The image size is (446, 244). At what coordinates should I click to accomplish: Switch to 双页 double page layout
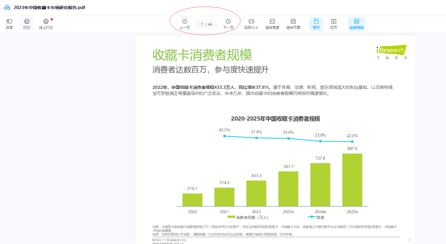click(x=334, y=24)
